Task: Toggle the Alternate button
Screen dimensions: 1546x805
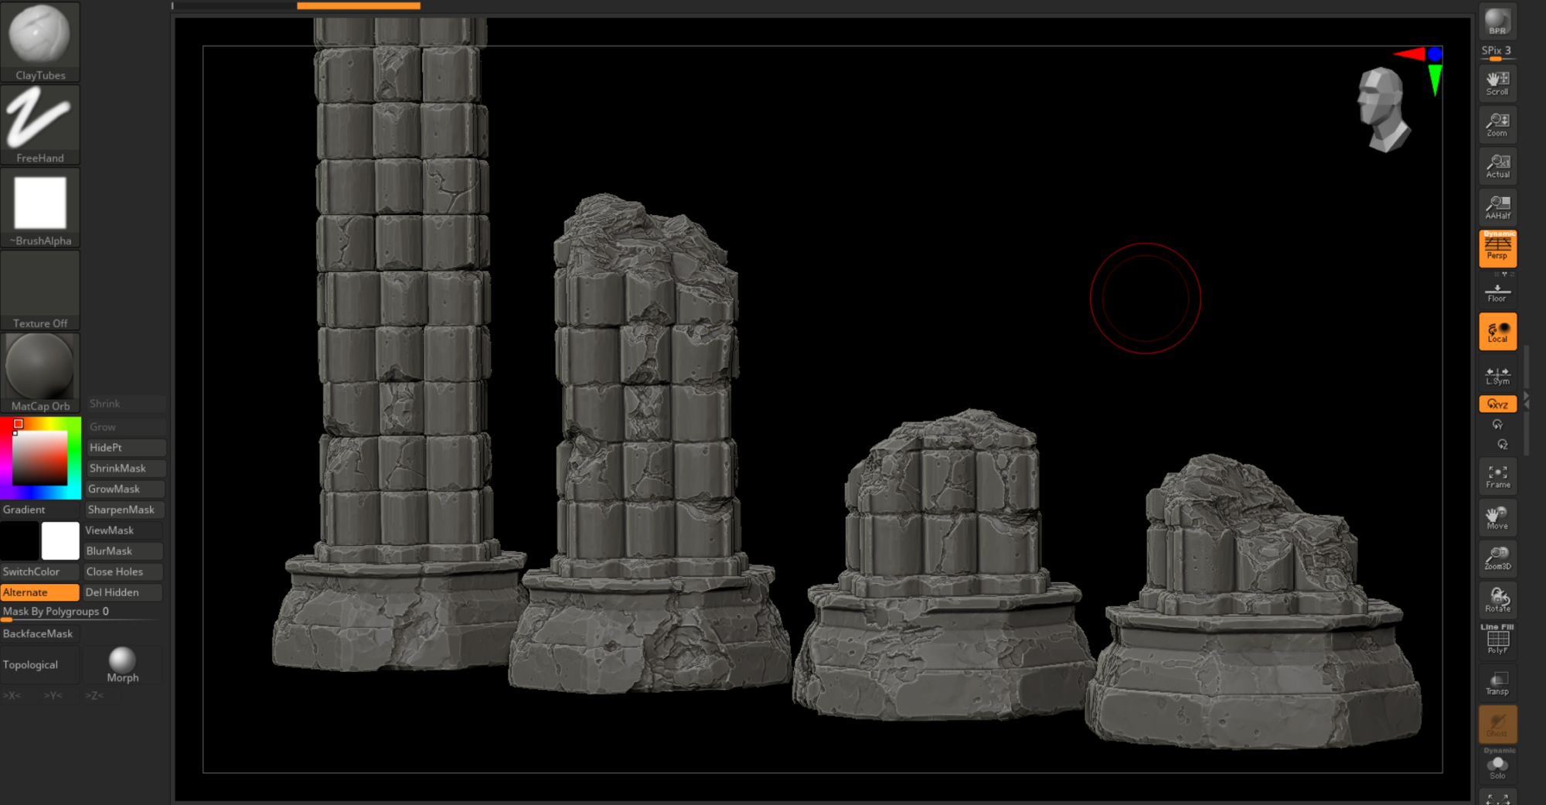Action: [40, 592]
